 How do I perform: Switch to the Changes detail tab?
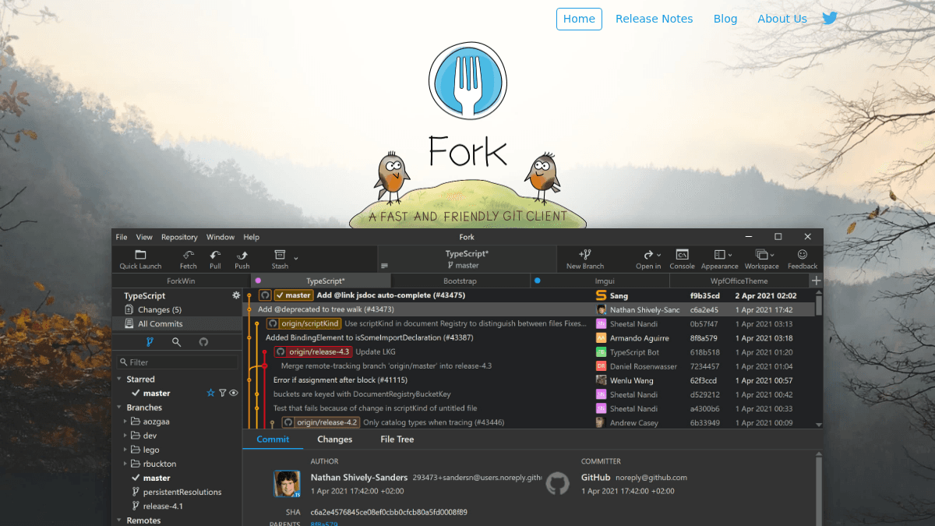tap(335, 440)
